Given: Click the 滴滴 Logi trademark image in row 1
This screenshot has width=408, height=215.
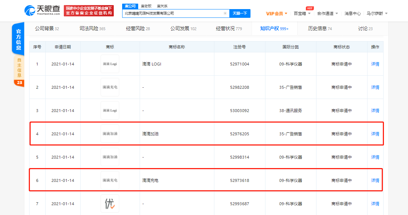Looking at the screenshot, I should tap(110, 64).
